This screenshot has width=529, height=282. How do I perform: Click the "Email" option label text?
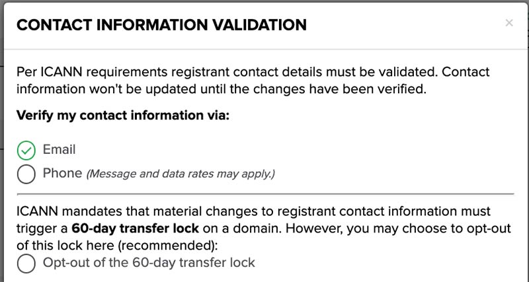click(x=59, y=149)
